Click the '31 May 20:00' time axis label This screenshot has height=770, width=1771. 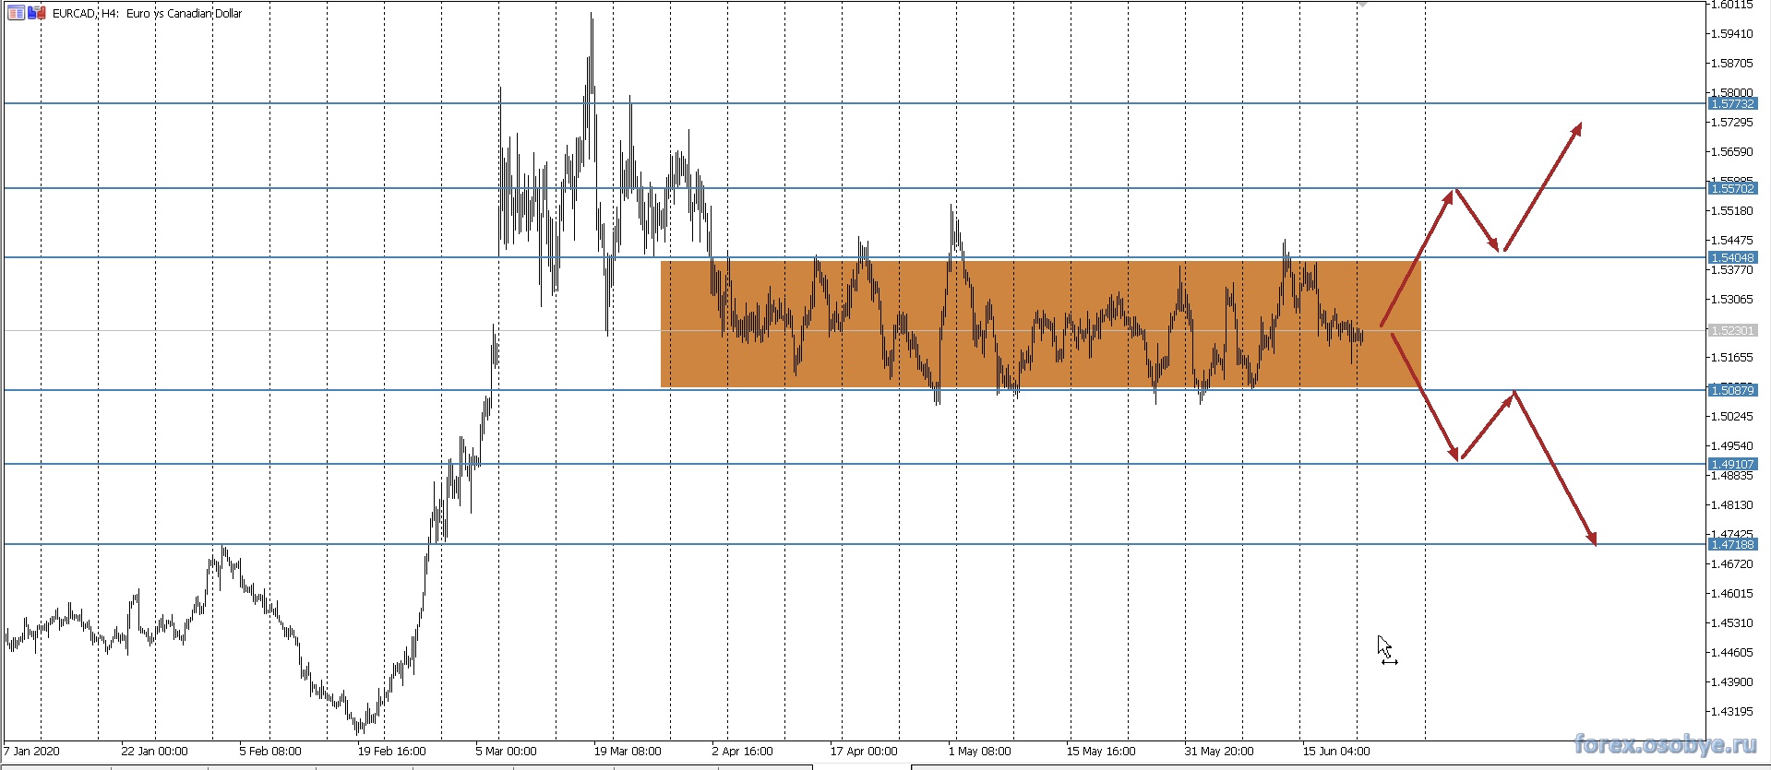(1219, 752)
